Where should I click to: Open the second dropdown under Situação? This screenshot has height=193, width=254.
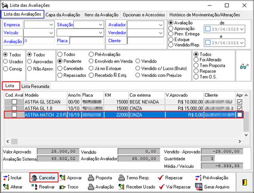(x=101, y=33)
